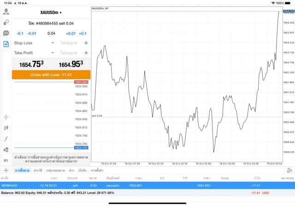This screenshot has height=206, width=295.
Task: Open the กล่องจดหมาย tab
Action: 55,171
